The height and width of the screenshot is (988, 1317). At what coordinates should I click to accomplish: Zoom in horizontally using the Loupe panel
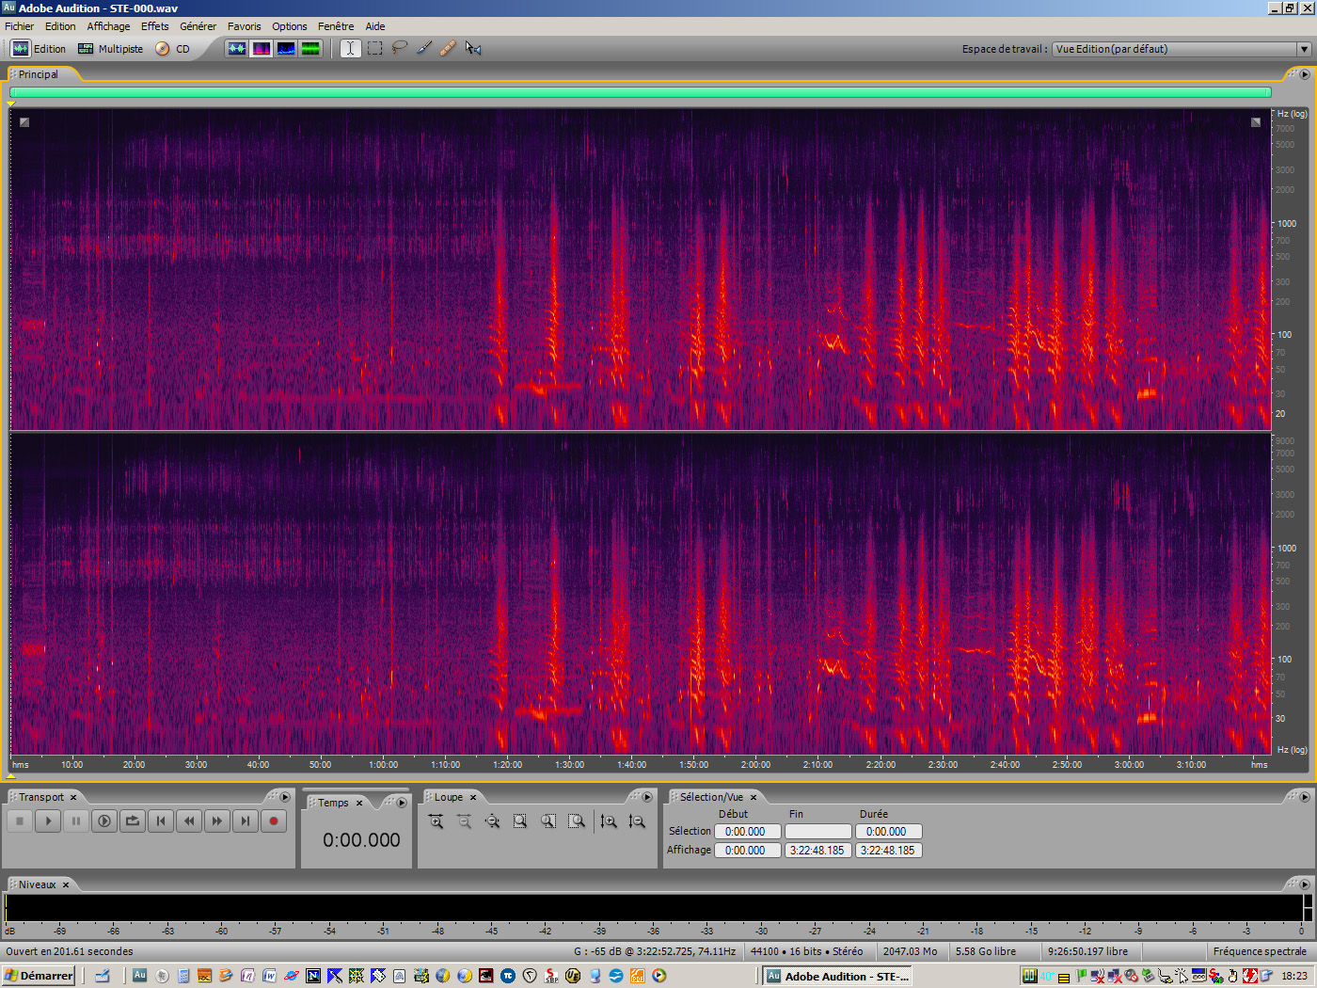pos(436,821)
